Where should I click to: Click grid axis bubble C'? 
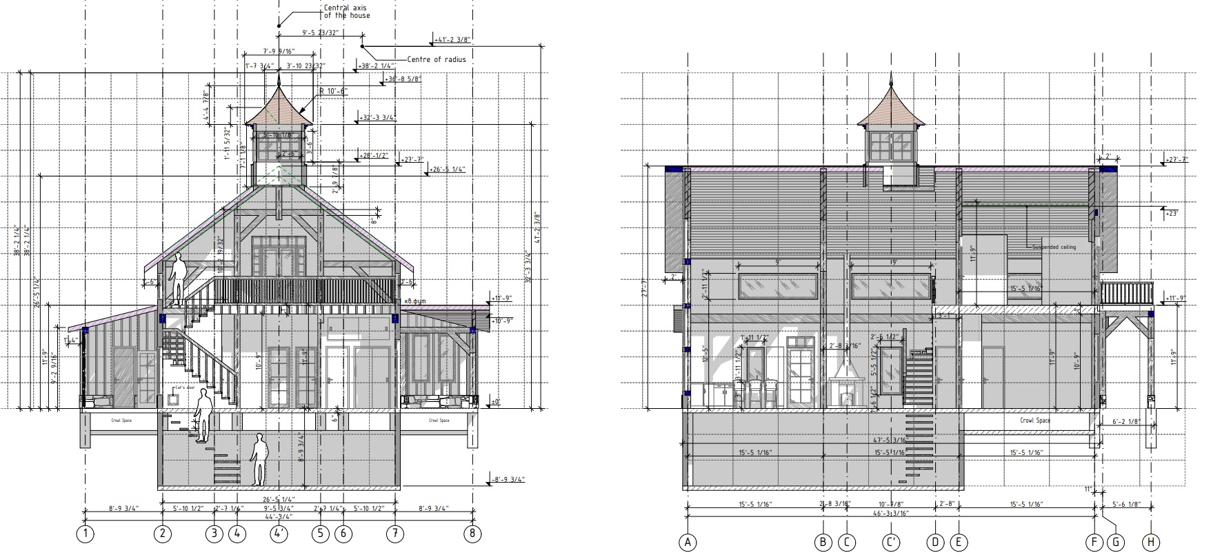891,543
